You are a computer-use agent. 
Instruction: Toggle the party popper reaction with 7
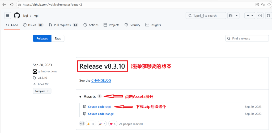pyautogui.click(x=102, y=124)
